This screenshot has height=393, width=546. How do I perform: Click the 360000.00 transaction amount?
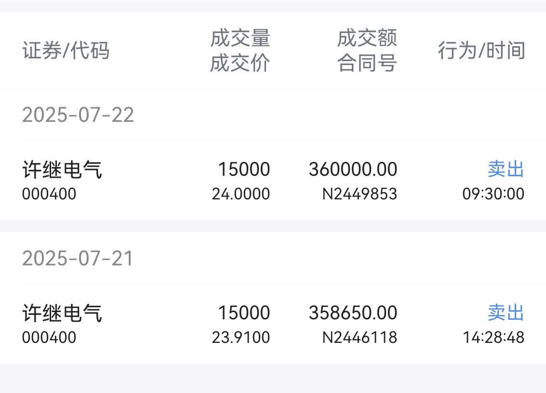pos(353,169)
